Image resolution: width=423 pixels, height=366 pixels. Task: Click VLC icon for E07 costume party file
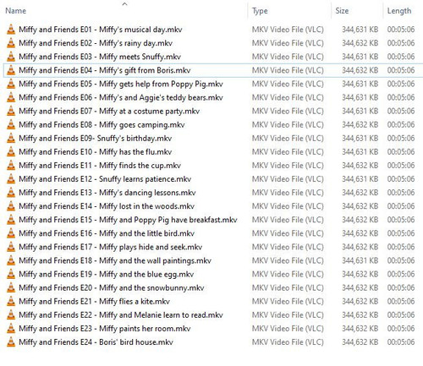coord(11,111)
